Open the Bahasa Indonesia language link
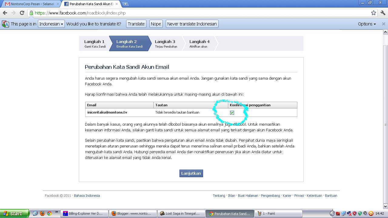The height and width of the screenshot is (218, 388). coord(87,196)
